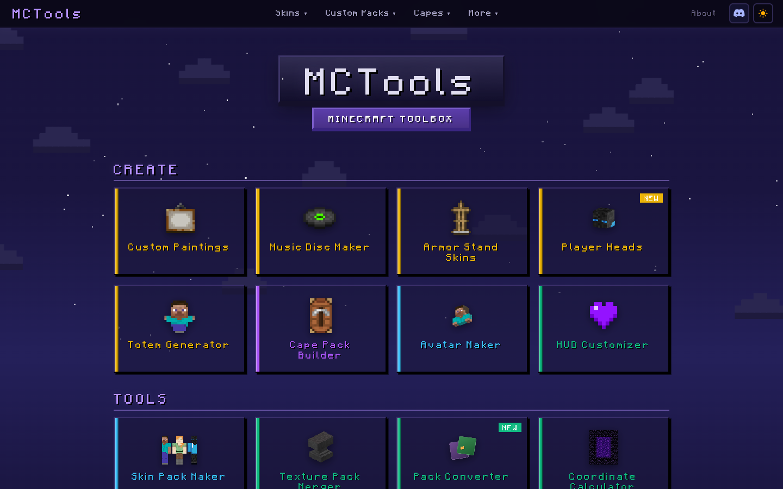This screenshot has width=783, height=489.
Task: Click the green NEW badge on Pack Converter
Action: tap(509, 428)
